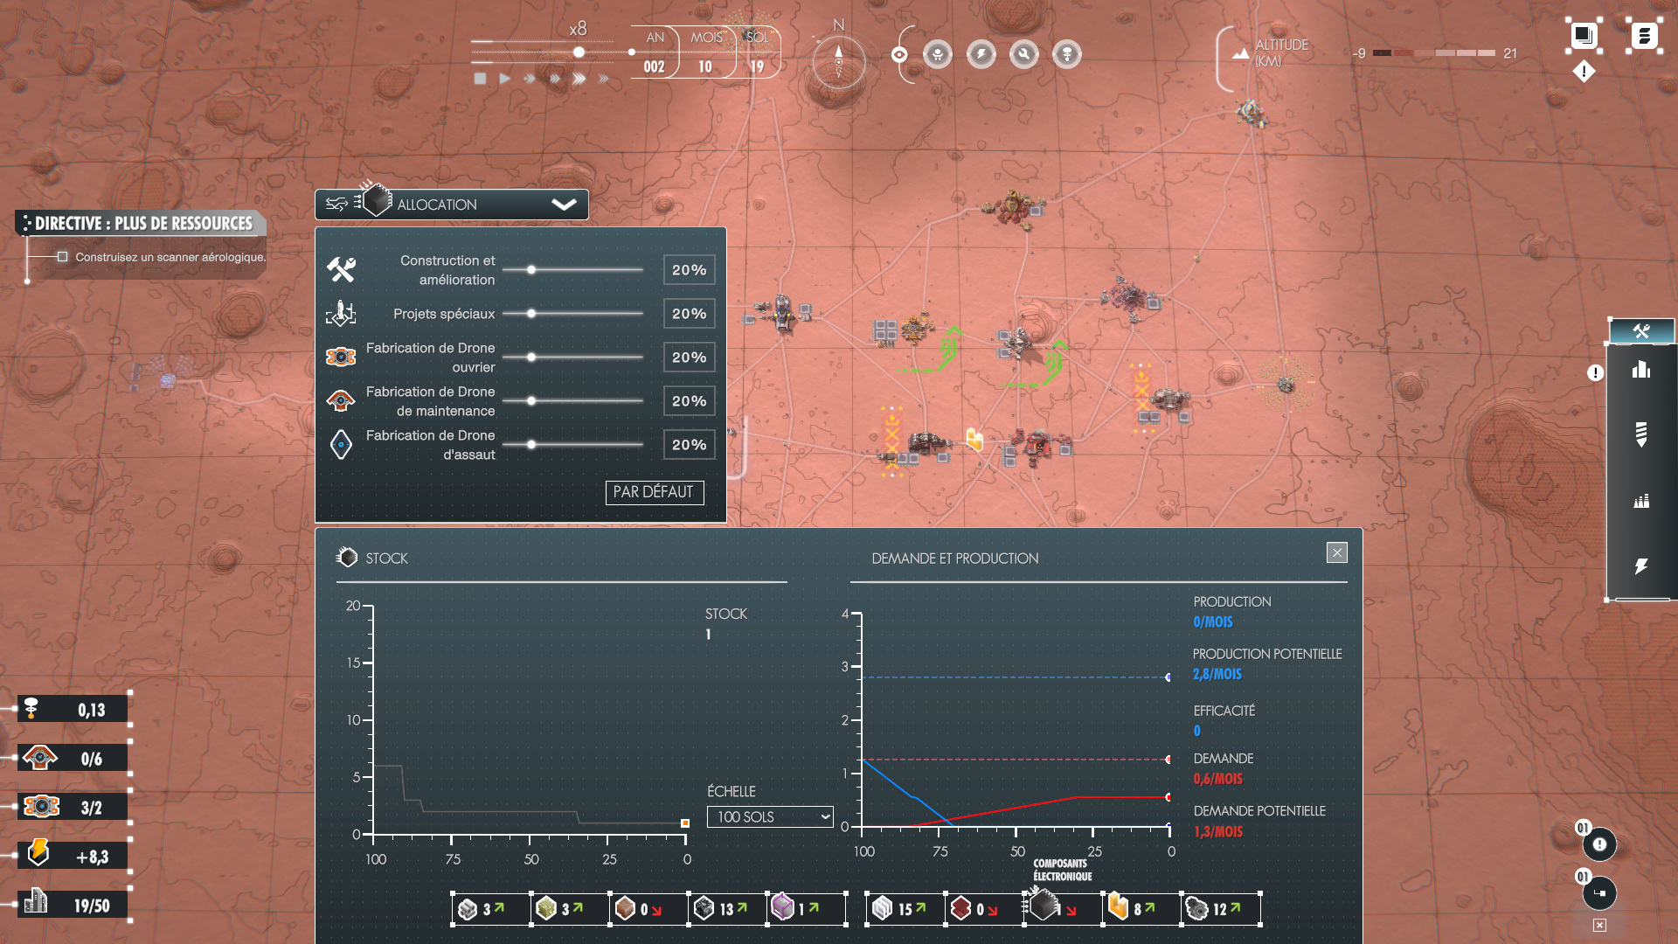
Task: Open the power lightning build category
Action: point(1640,566)
